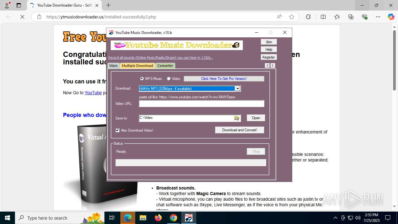Open Microsoft Edge from the taskbar
398x224 pixels.
(127, 218)
